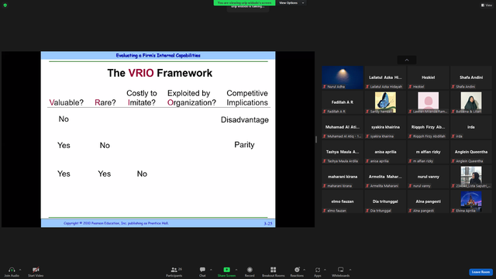This screenshot has height=279, width=496.
Task: Open Zoom Apps
Action: coord(318,271)
